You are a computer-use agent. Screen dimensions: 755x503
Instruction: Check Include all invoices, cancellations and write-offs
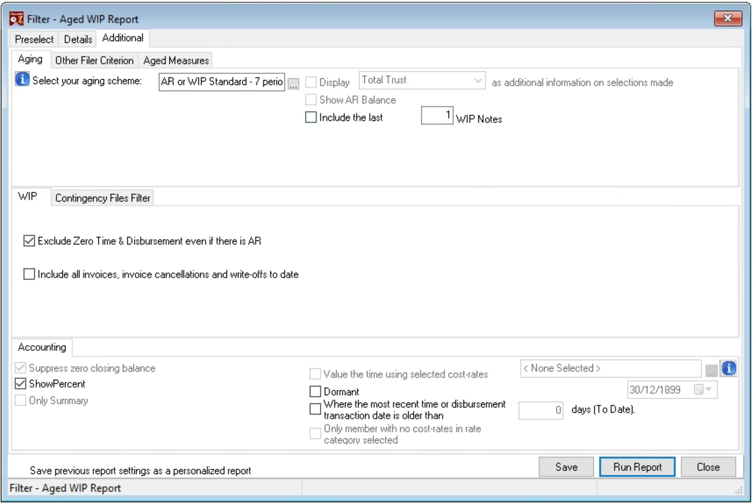29,274
